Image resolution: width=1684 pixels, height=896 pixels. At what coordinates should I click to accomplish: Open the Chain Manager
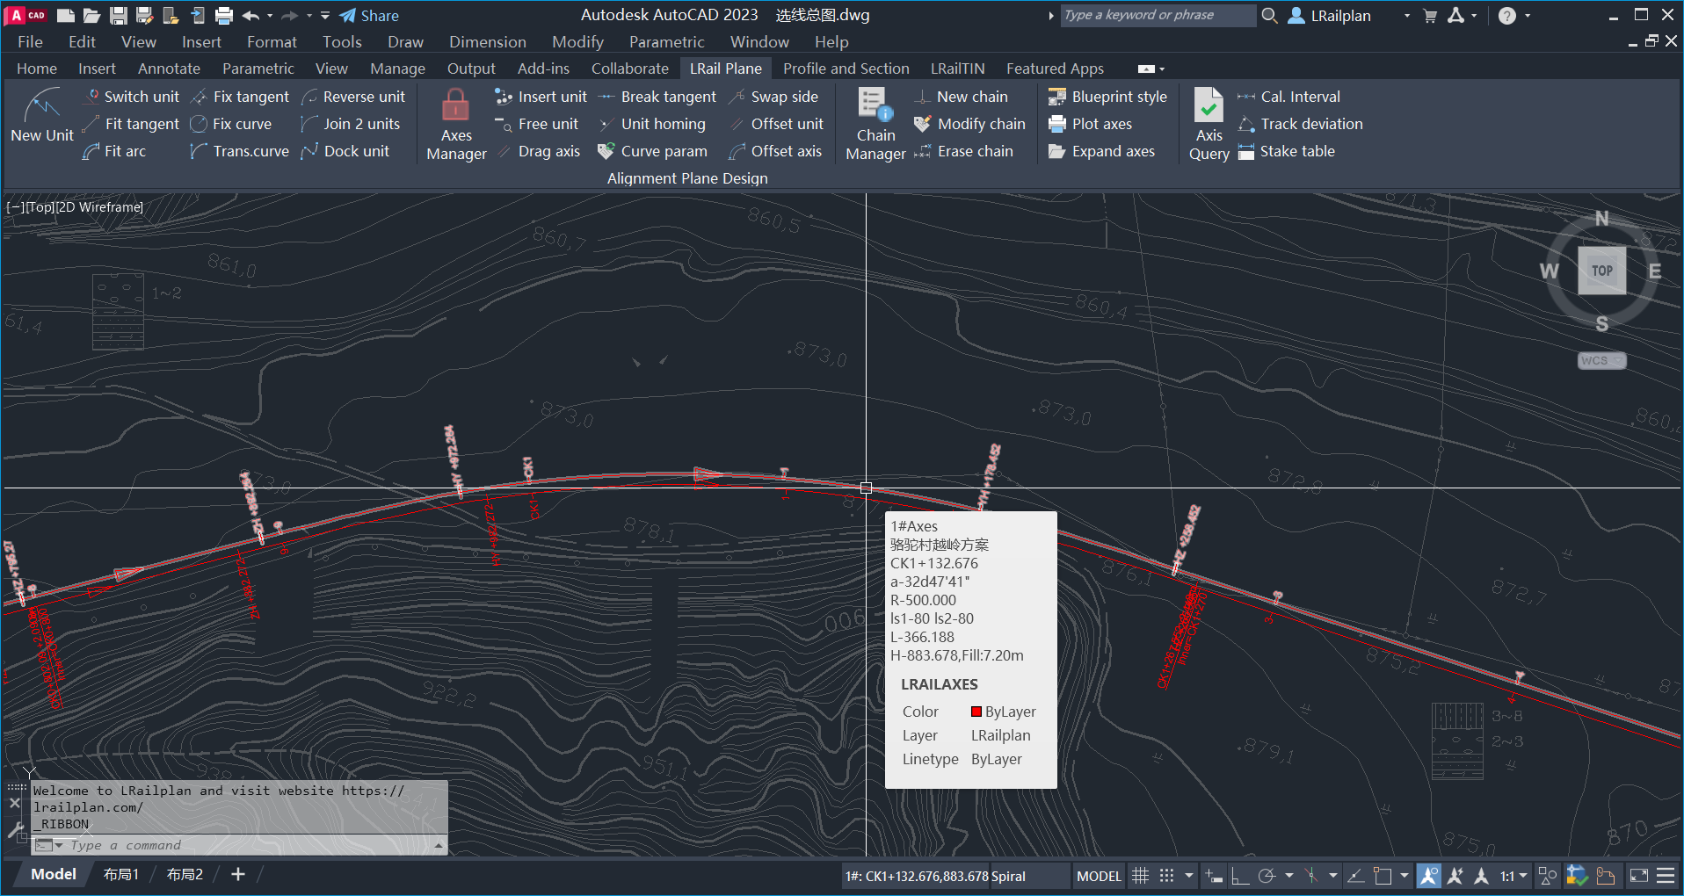[x=875, y=125]
